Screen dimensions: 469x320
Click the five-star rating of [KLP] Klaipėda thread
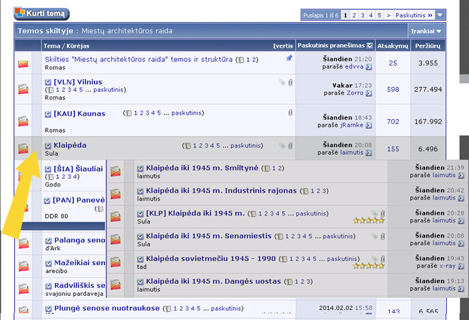click(370, 220)
